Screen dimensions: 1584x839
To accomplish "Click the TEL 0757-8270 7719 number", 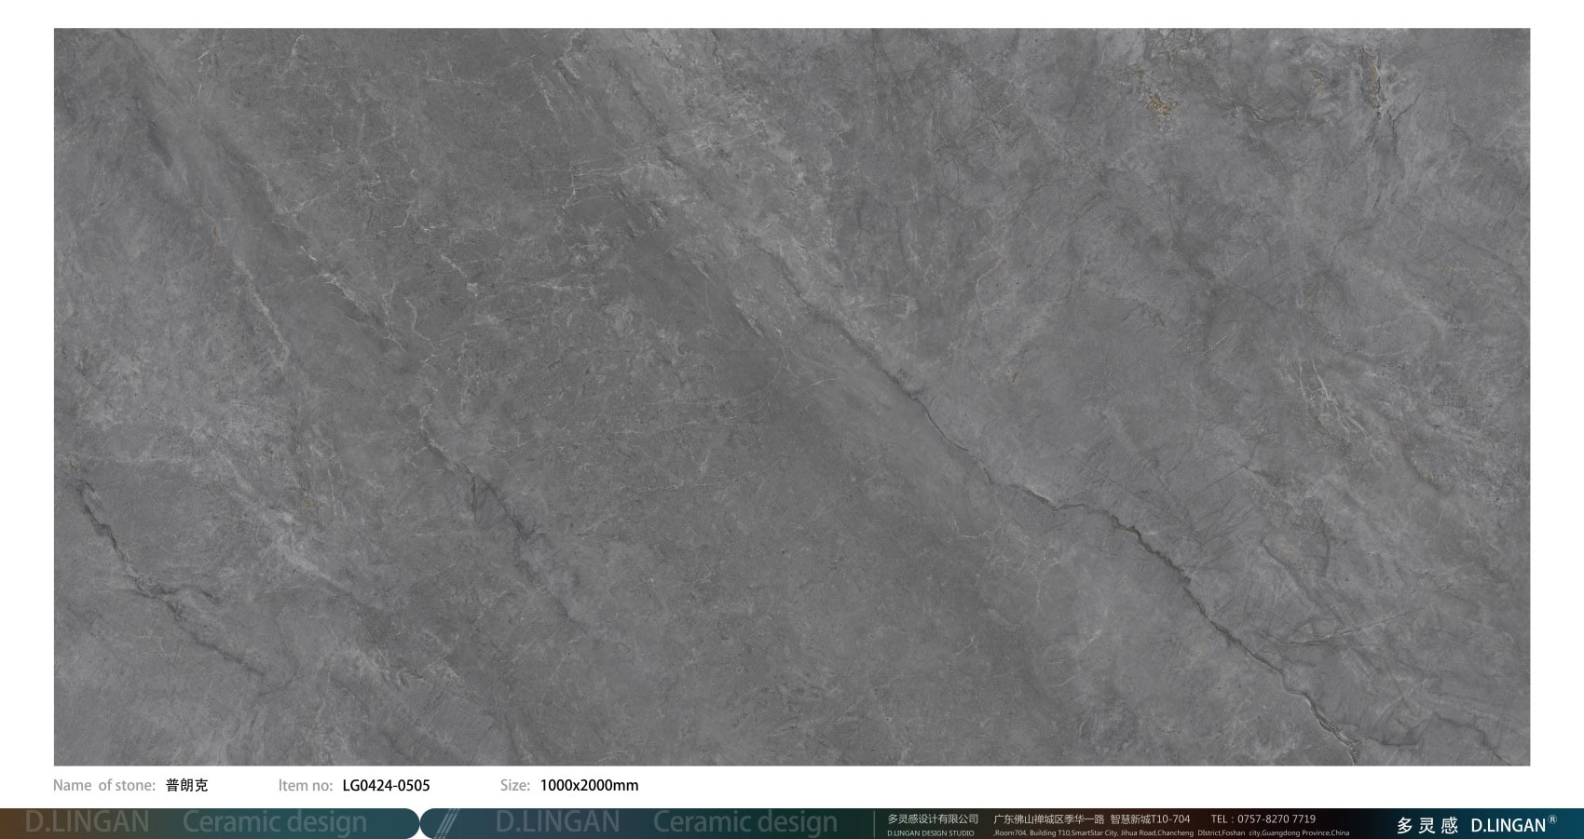I will click(1263, 819).
